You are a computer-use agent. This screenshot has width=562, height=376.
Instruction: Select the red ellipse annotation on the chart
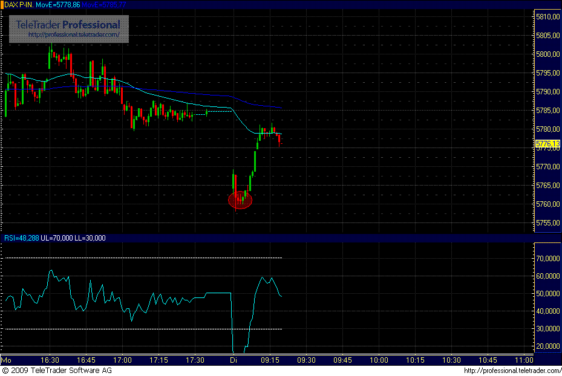coord(240,199)
